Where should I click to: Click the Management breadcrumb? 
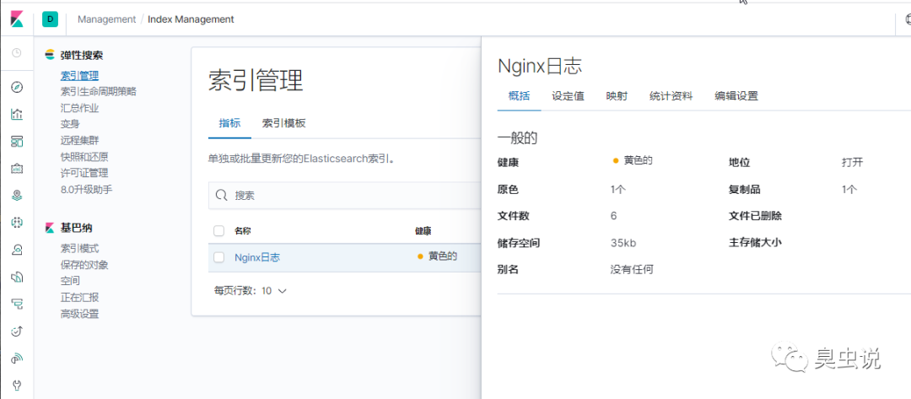tap(107, 19)
